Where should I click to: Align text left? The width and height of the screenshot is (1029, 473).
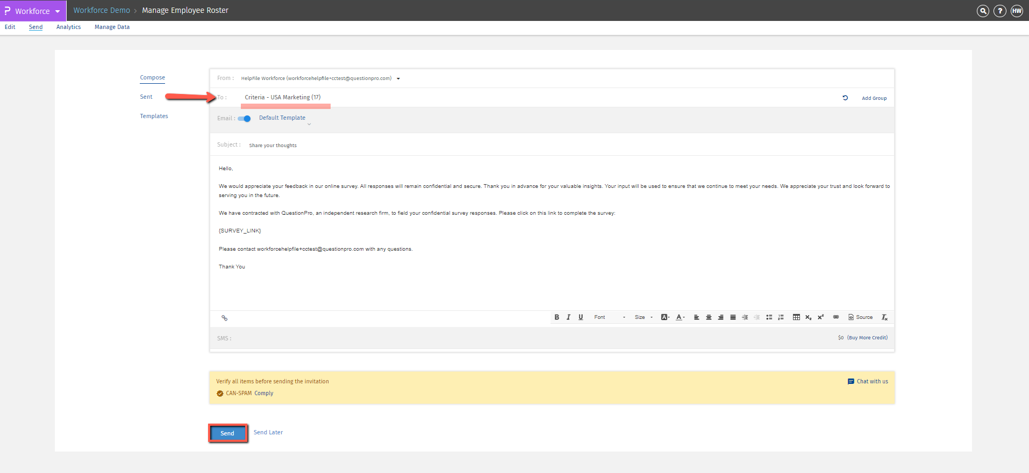click(x=696, y=317)
